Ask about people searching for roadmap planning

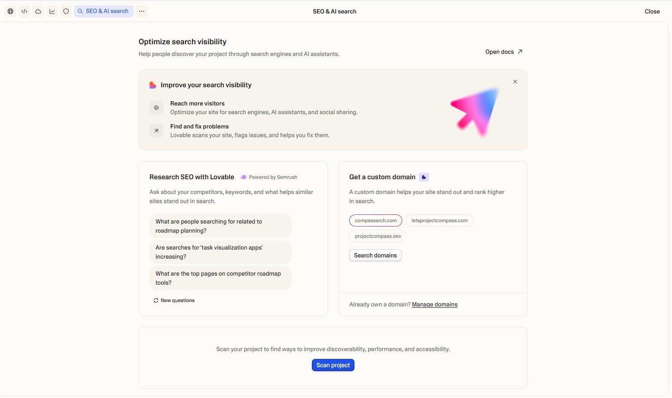[221, 226]
